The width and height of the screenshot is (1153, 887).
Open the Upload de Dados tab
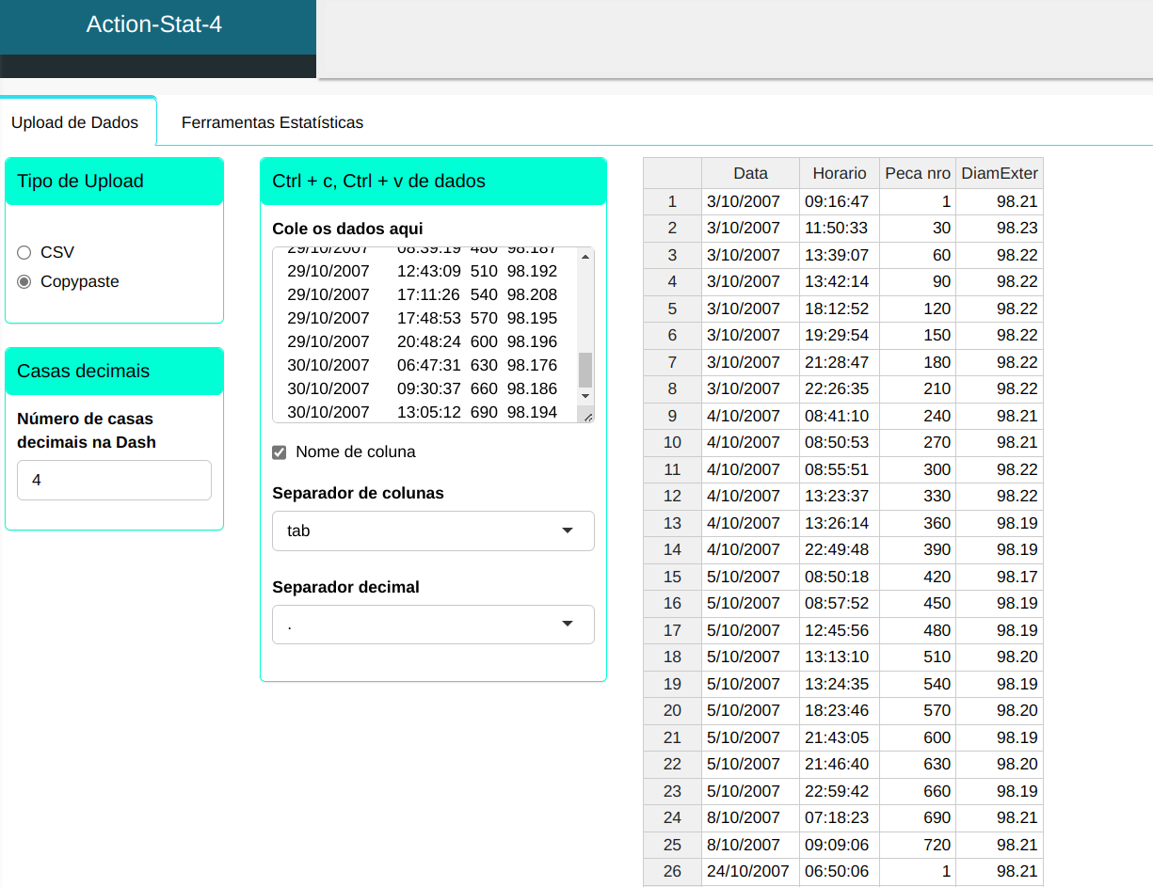click(75, 122)
